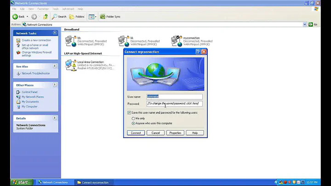Click the system tray clock
Screen dimensions: 331x186
click(312, 182)
